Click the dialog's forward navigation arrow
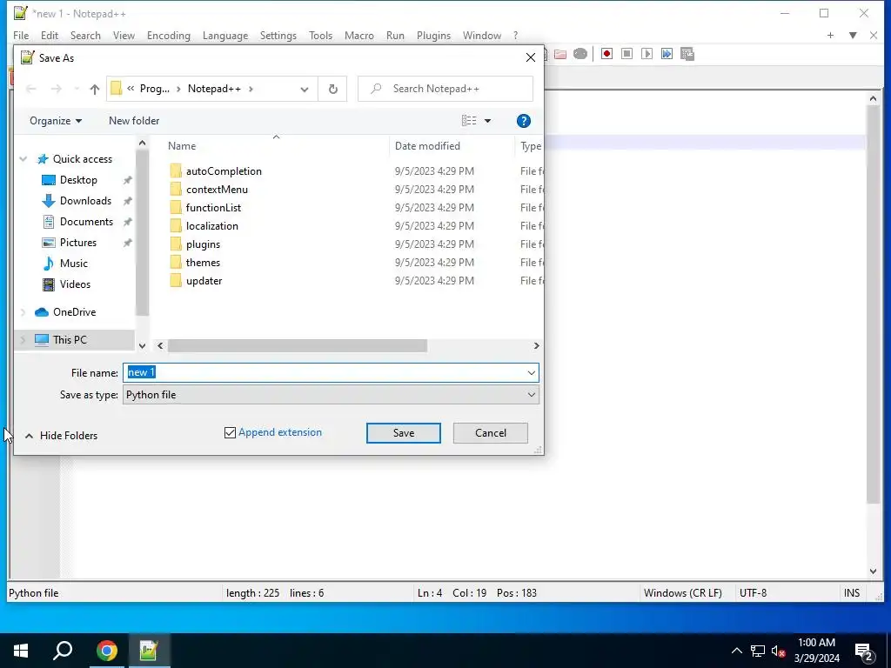 pos(56,89)
